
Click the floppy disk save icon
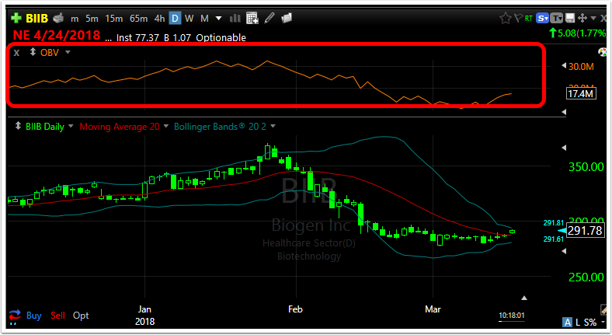[570, 18]
